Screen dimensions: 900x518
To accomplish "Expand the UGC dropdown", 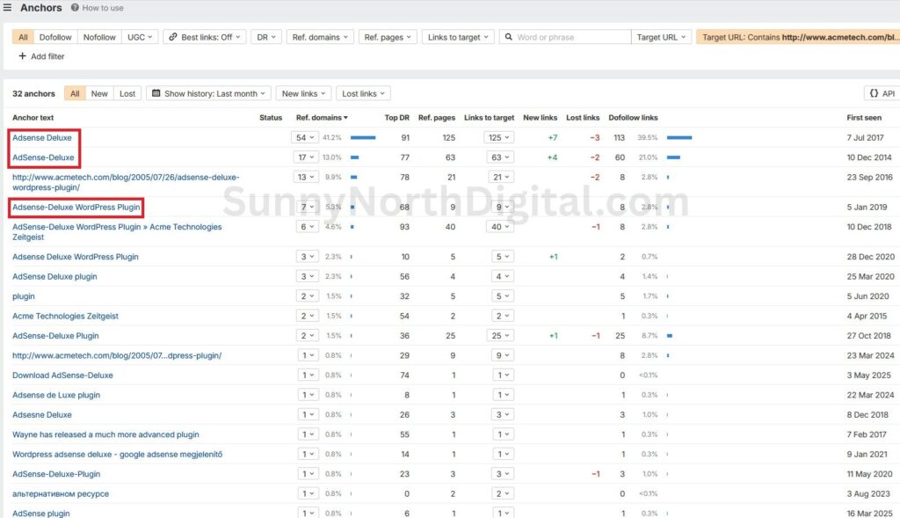I will click(x=141, y=37).
